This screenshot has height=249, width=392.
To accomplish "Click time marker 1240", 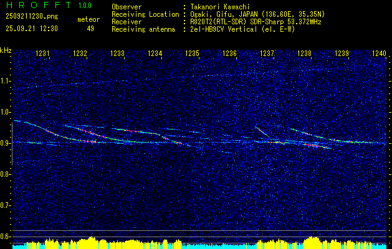I will click(x=380, y=53).
